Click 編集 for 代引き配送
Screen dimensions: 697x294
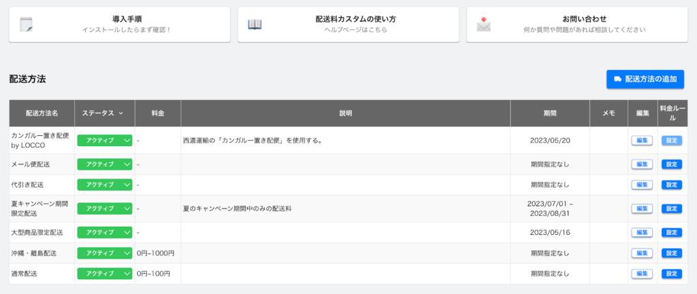[642, 185]
